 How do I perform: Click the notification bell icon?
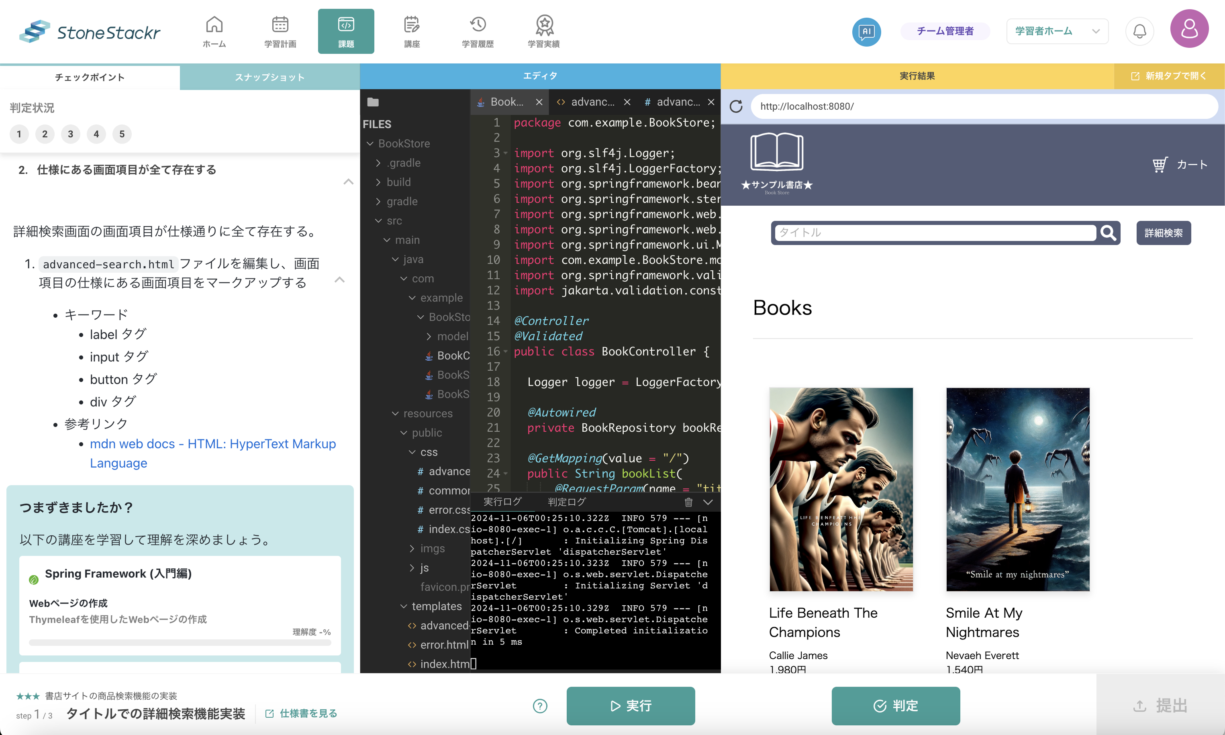(1139, 32)
